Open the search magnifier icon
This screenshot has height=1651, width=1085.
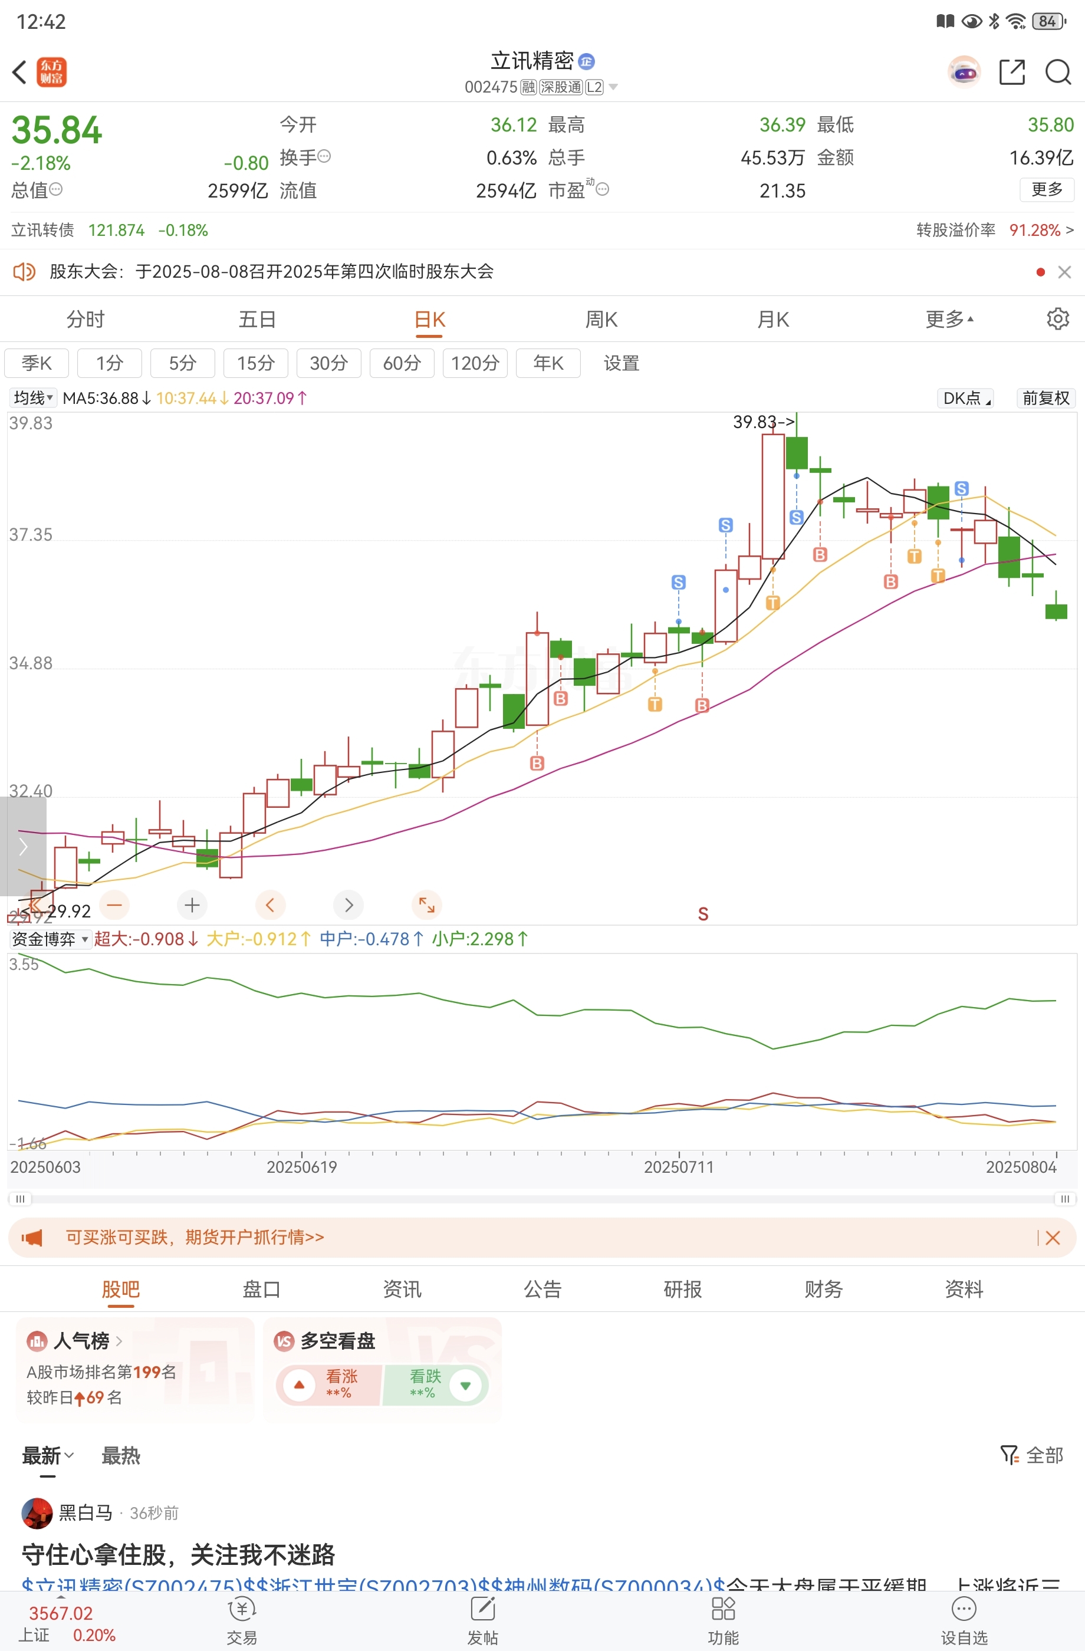(x=1058, y=72)
